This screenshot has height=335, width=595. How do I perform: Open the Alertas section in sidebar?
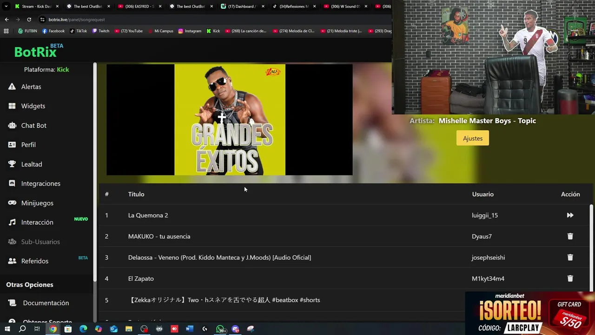point(31,87)
